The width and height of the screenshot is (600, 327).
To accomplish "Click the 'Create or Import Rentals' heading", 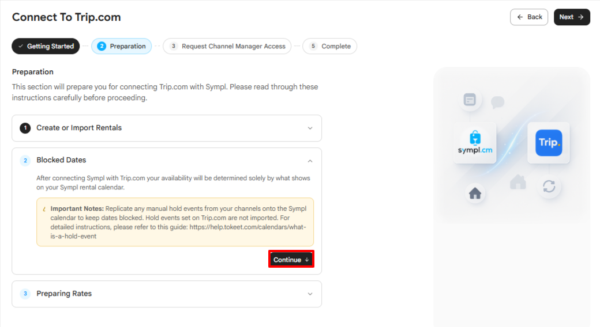I will (x=79, y=128).
